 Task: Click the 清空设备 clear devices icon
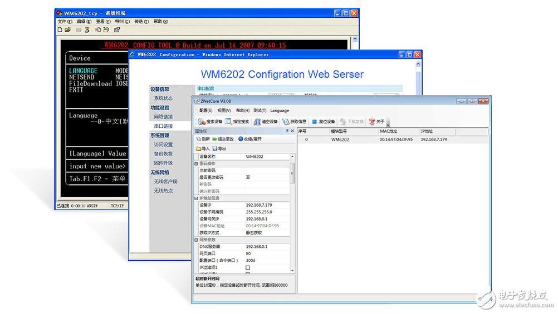point(257,122)
